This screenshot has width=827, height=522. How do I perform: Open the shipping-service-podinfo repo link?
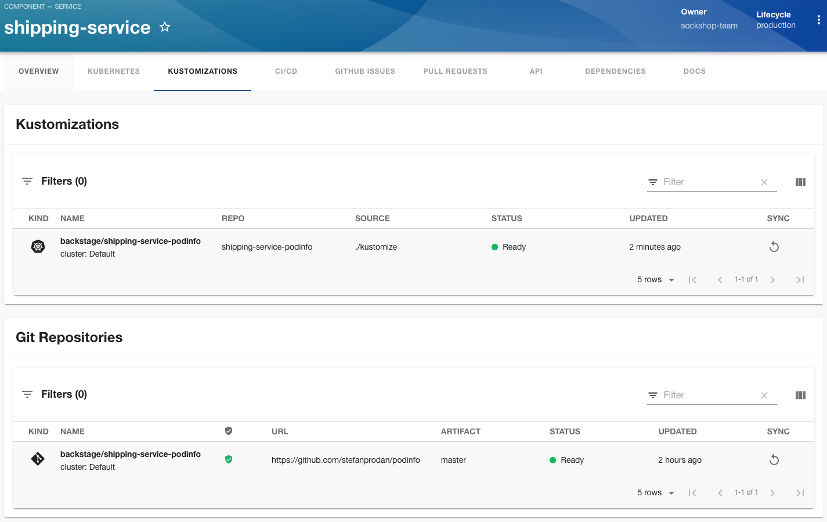click(x=267, y=247)
